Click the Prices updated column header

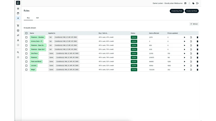click(x=173, y=33)
